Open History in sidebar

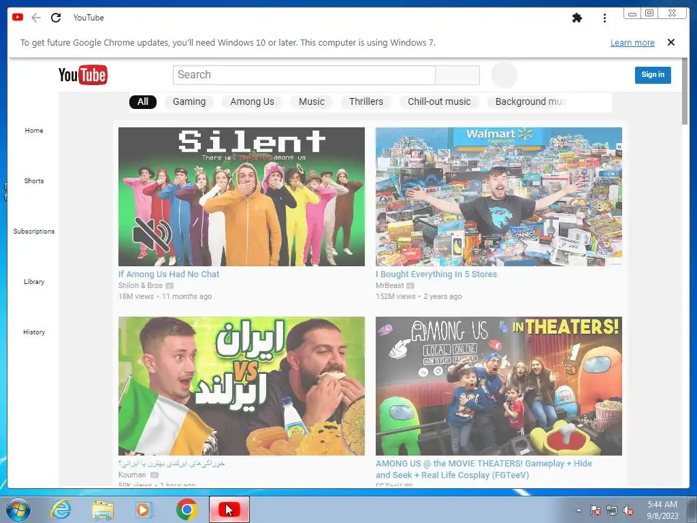[34, 332]
